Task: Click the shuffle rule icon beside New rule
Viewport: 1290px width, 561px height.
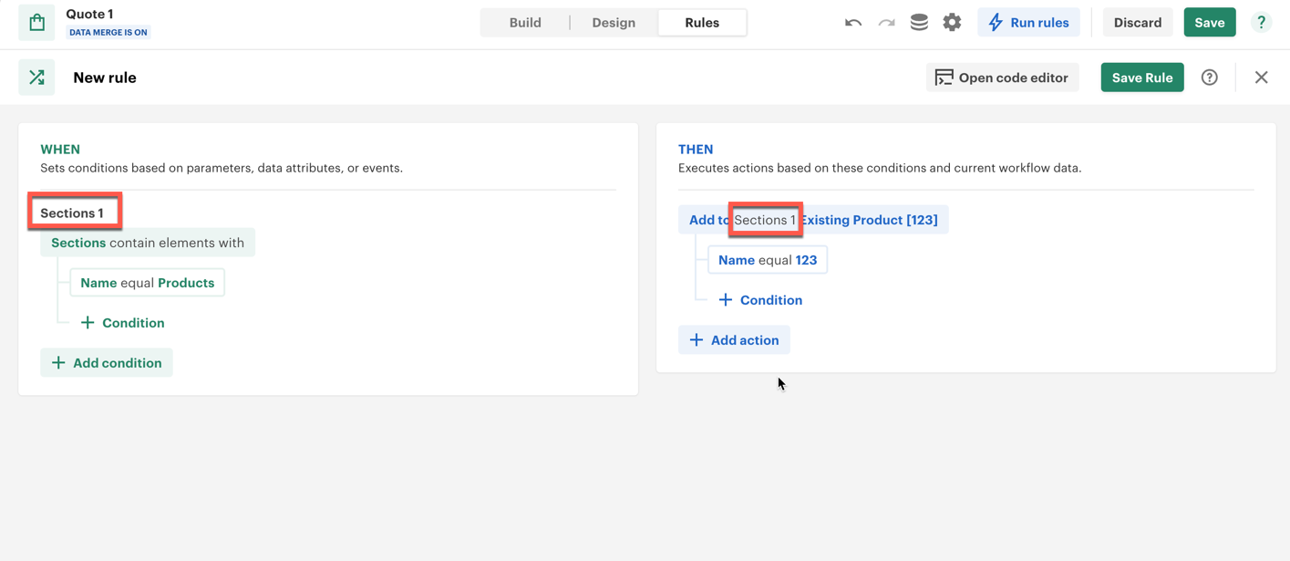Action: pos(36,78)
